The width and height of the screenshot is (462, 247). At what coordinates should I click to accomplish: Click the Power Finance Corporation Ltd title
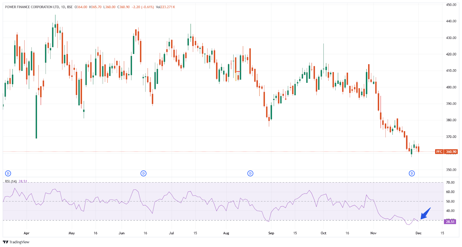(x=32, y=7)
